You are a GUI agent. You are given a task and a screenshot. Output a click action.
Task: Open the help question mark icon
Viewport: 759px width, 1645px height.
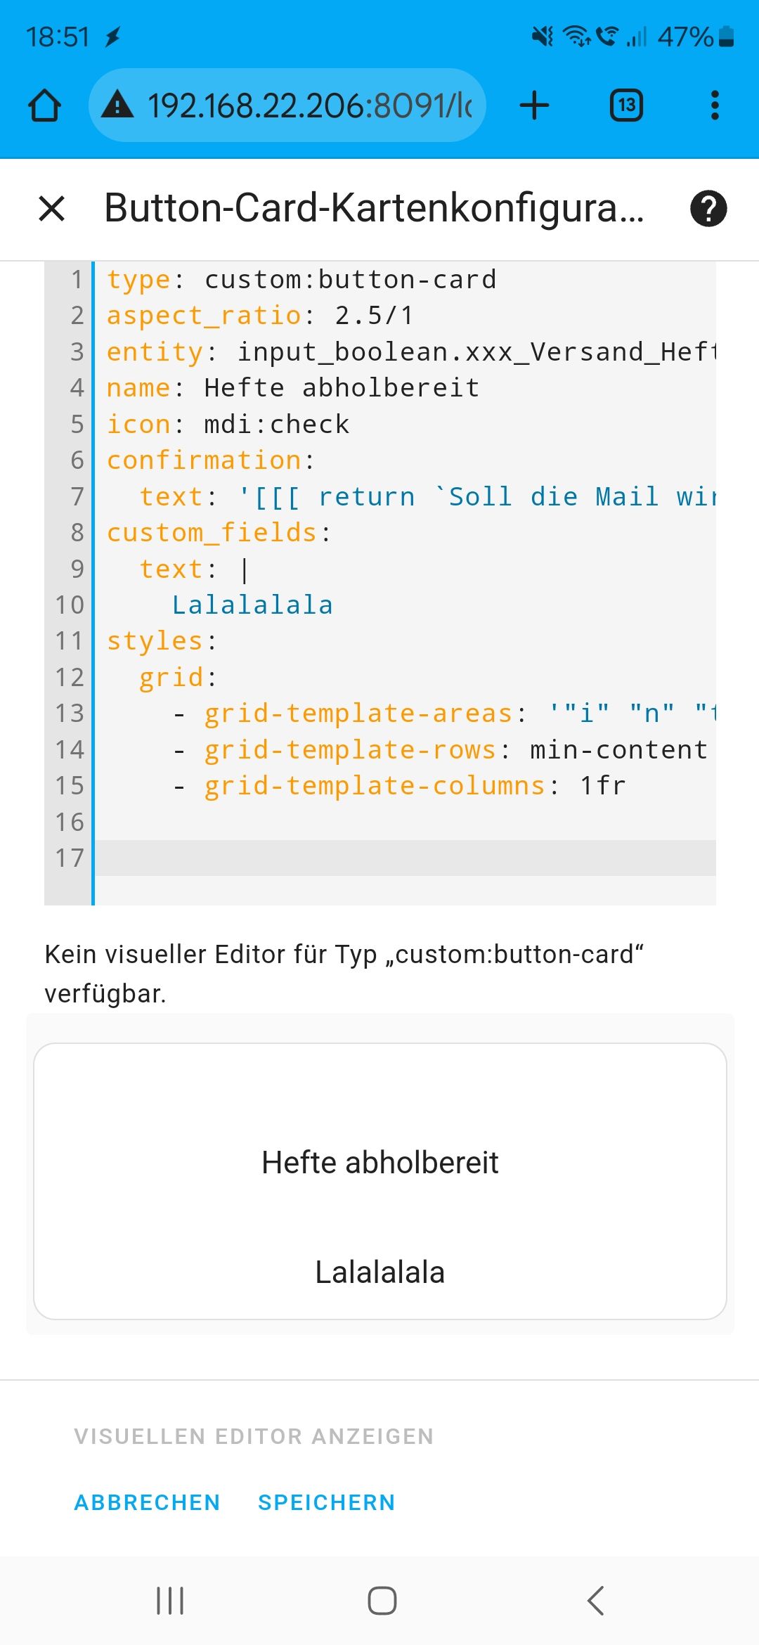pos(708,209)
